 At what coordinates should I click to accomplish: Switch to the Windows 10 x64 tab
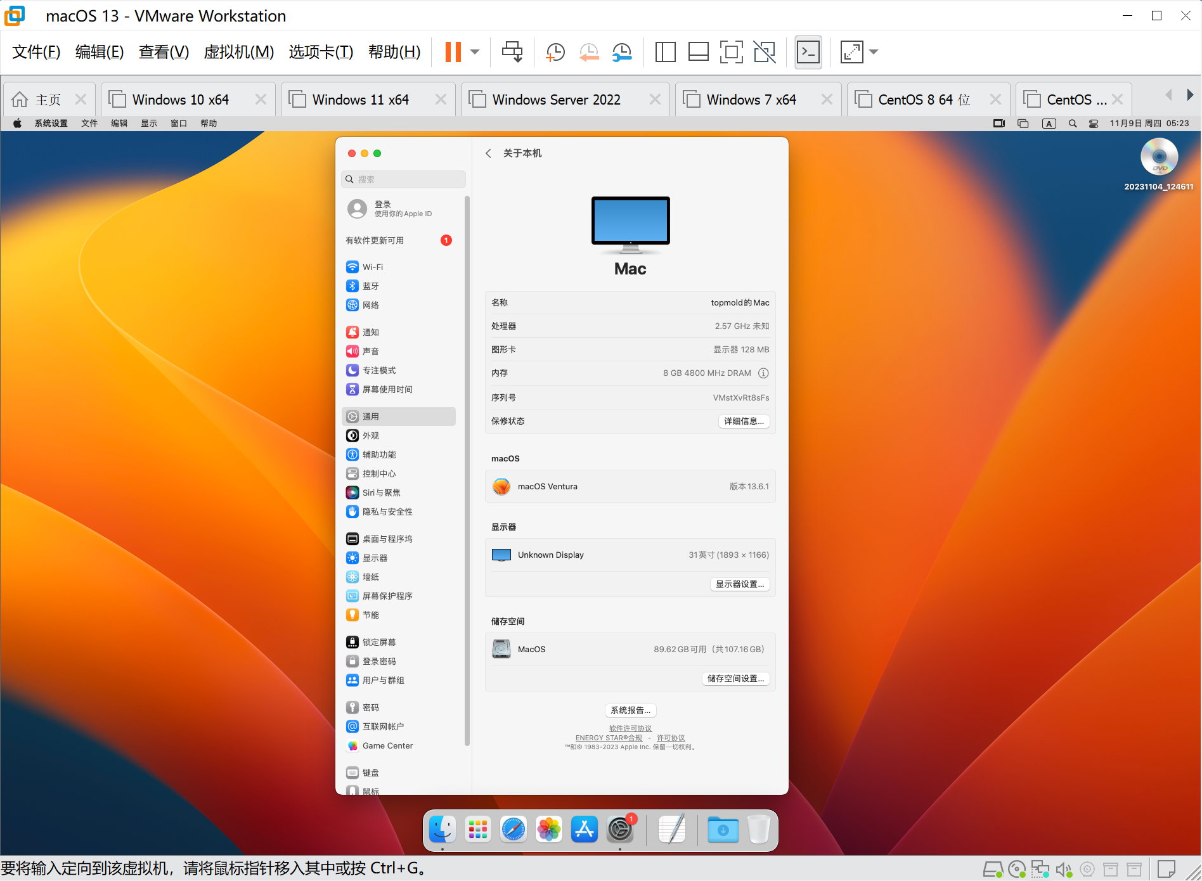click(181, 100)
